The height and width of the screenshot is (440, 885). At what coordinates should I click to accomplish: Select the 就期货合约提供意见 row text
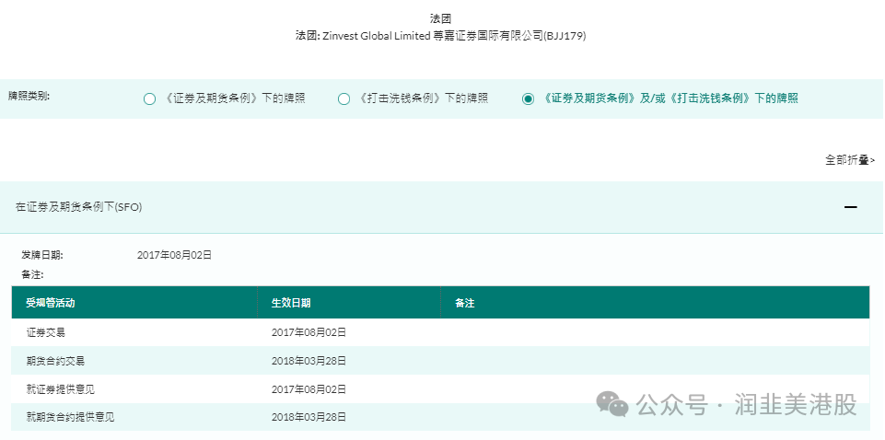(x=71, y=417)
